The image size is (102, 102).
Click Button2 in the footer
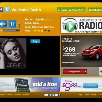coord(9,95)
